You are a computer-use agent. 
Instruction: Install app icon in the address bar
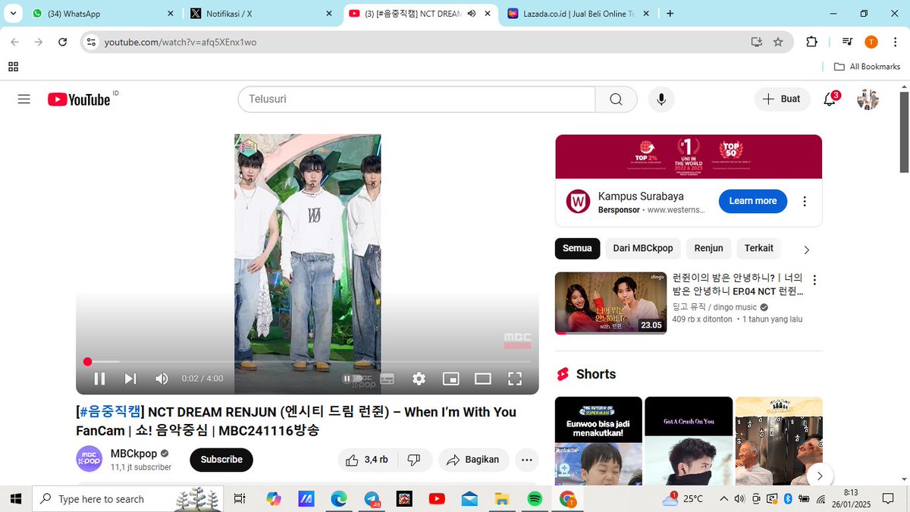756,42
